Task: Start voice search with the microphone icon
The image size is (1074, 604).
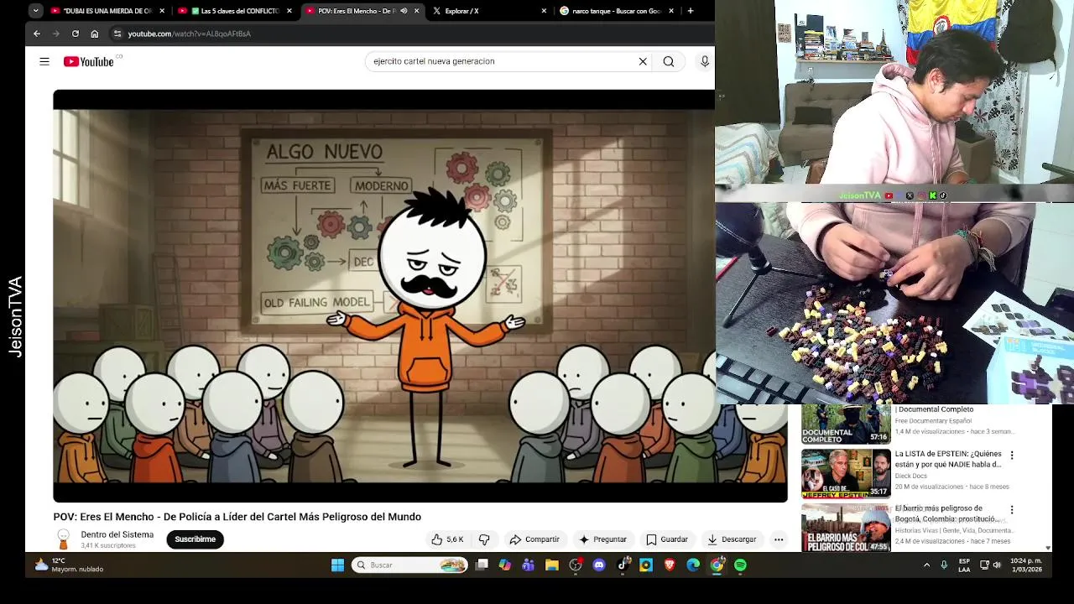Action: pos(705,61)
